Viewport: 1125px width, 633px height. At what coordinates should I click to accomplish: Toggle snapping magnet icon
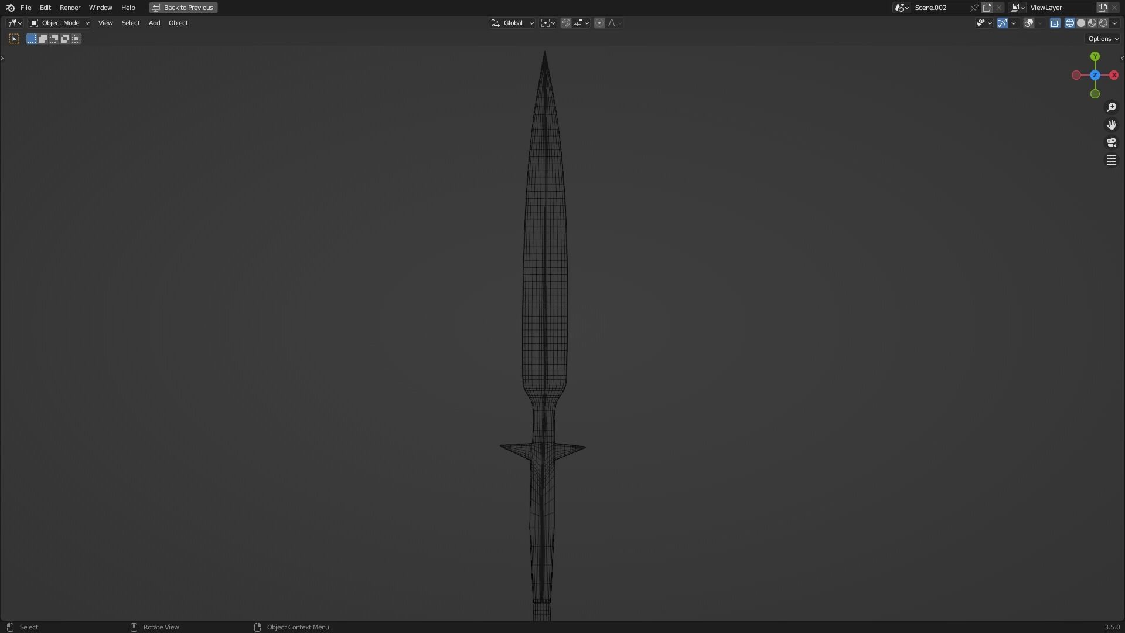[565, 23]
